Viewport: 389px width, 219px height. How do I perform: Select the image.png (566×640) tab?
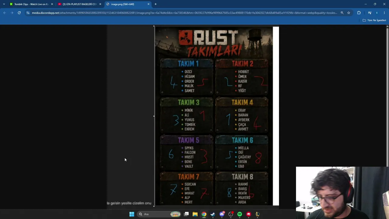pos(128,4)
